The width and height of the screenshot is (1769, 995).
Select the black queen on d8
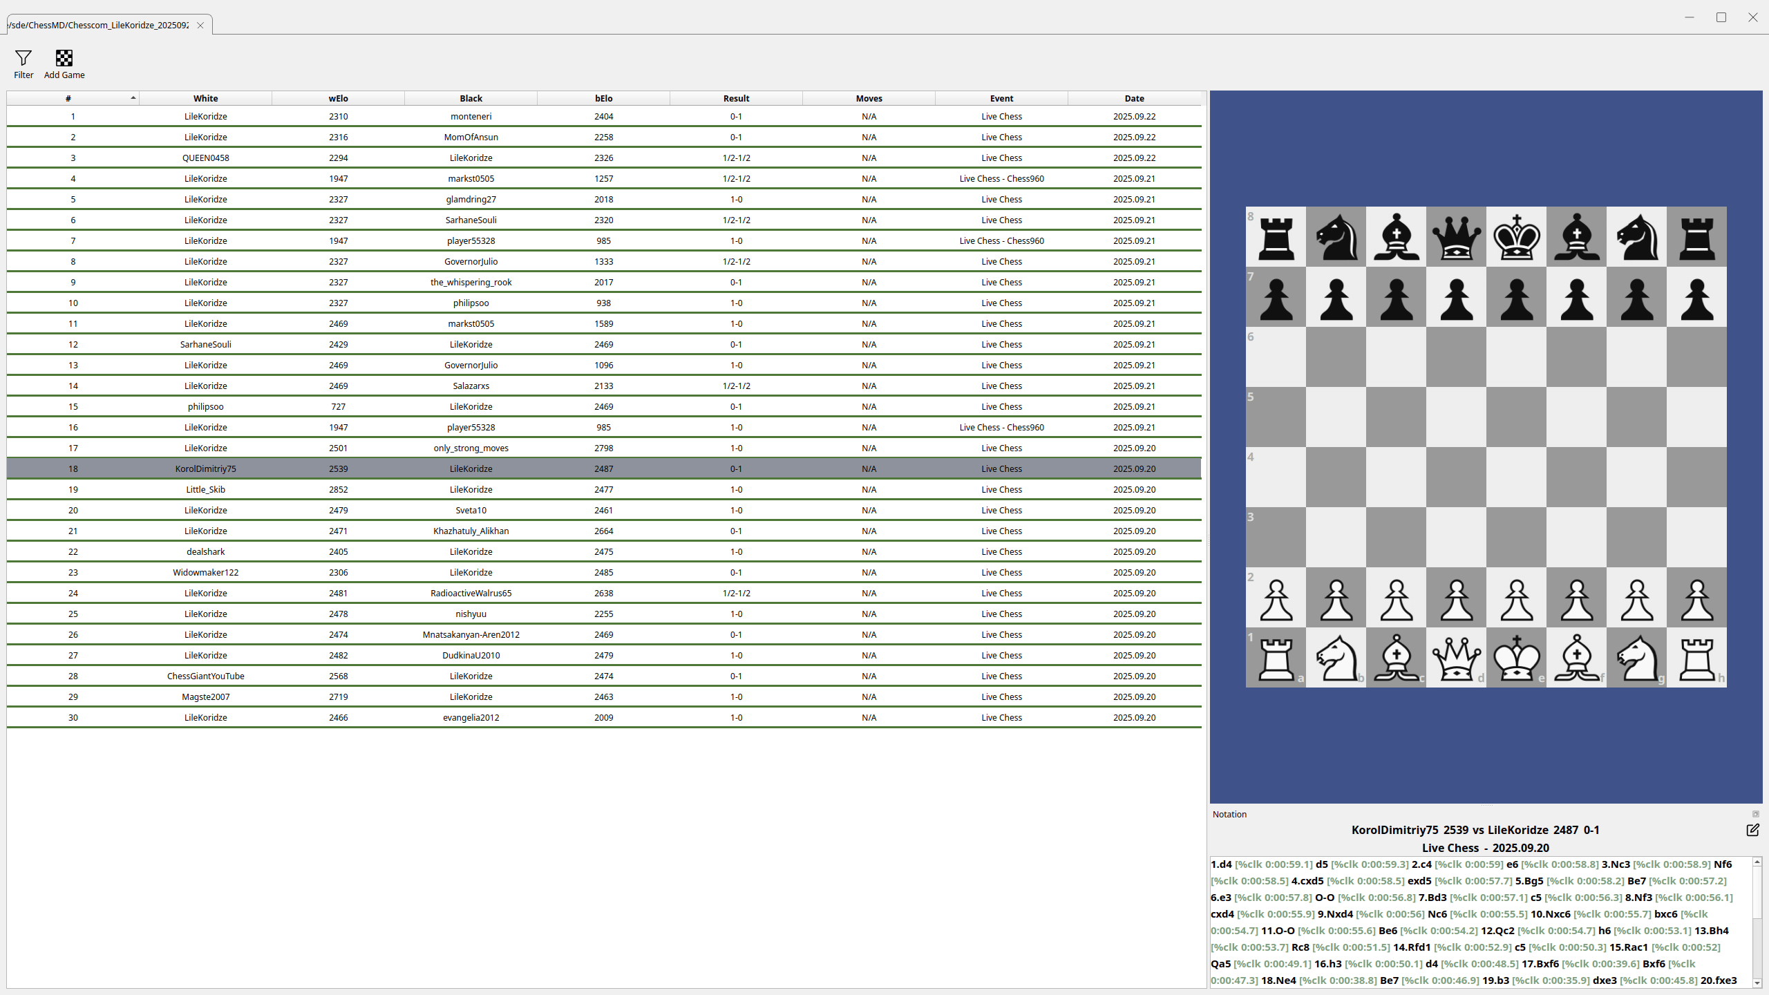click(1456, 236)
